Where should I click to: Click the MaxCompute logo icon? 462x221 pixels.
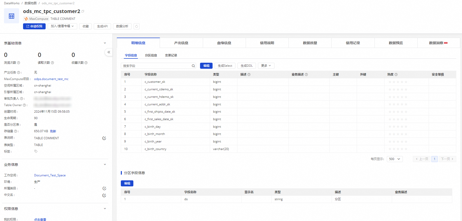tap(26, 19)
